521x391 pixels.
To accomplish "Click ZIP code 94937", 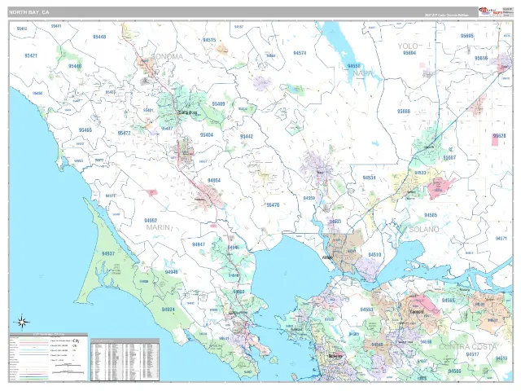I will (108, 253).
